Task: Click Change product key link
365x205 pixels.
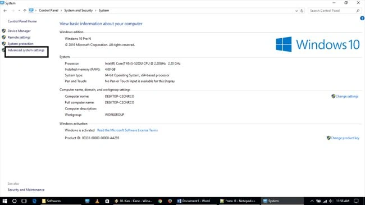Action: (345, 138)
